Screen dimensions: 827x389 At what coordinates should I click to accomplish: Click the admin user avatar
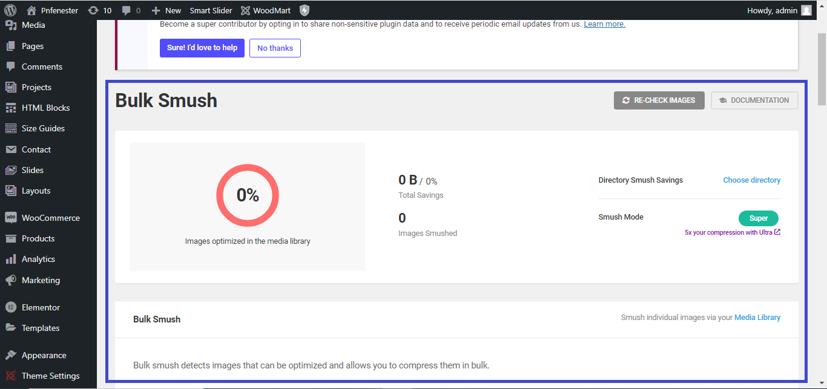(806, 10)
